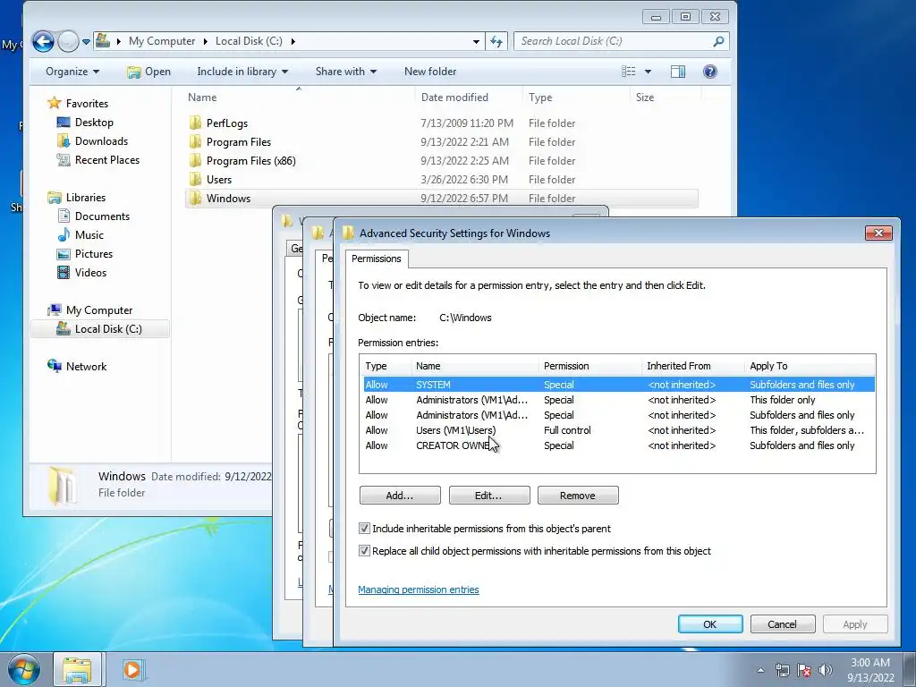This screenshot has width=916, height=687.
Task: Close the Advanced Security Settings dialog
Action: 878,233
